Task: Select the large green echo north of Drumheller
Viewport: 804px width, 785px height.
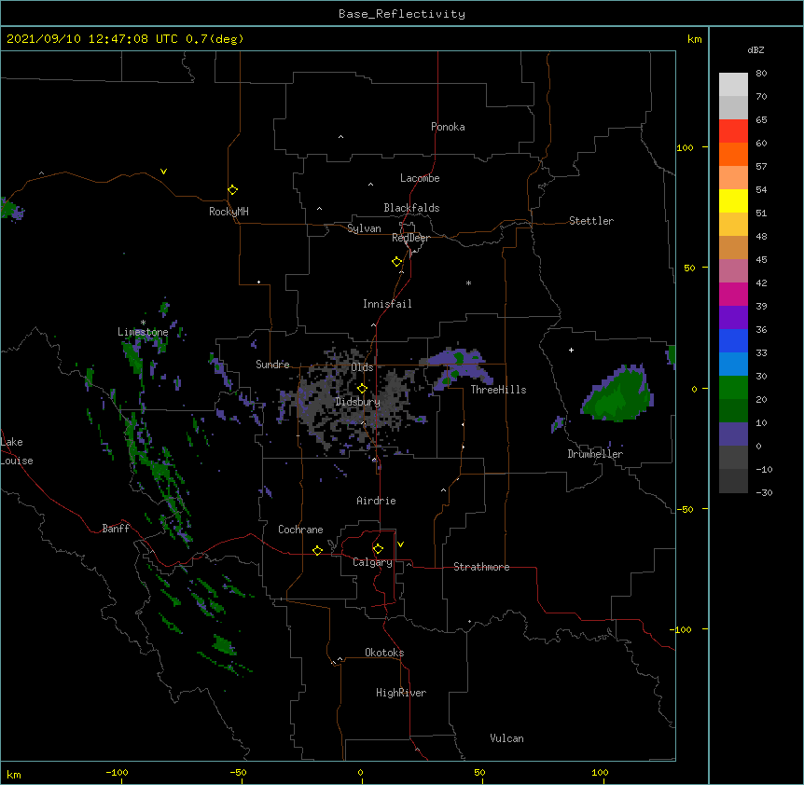Action: (x=617, y=394)
